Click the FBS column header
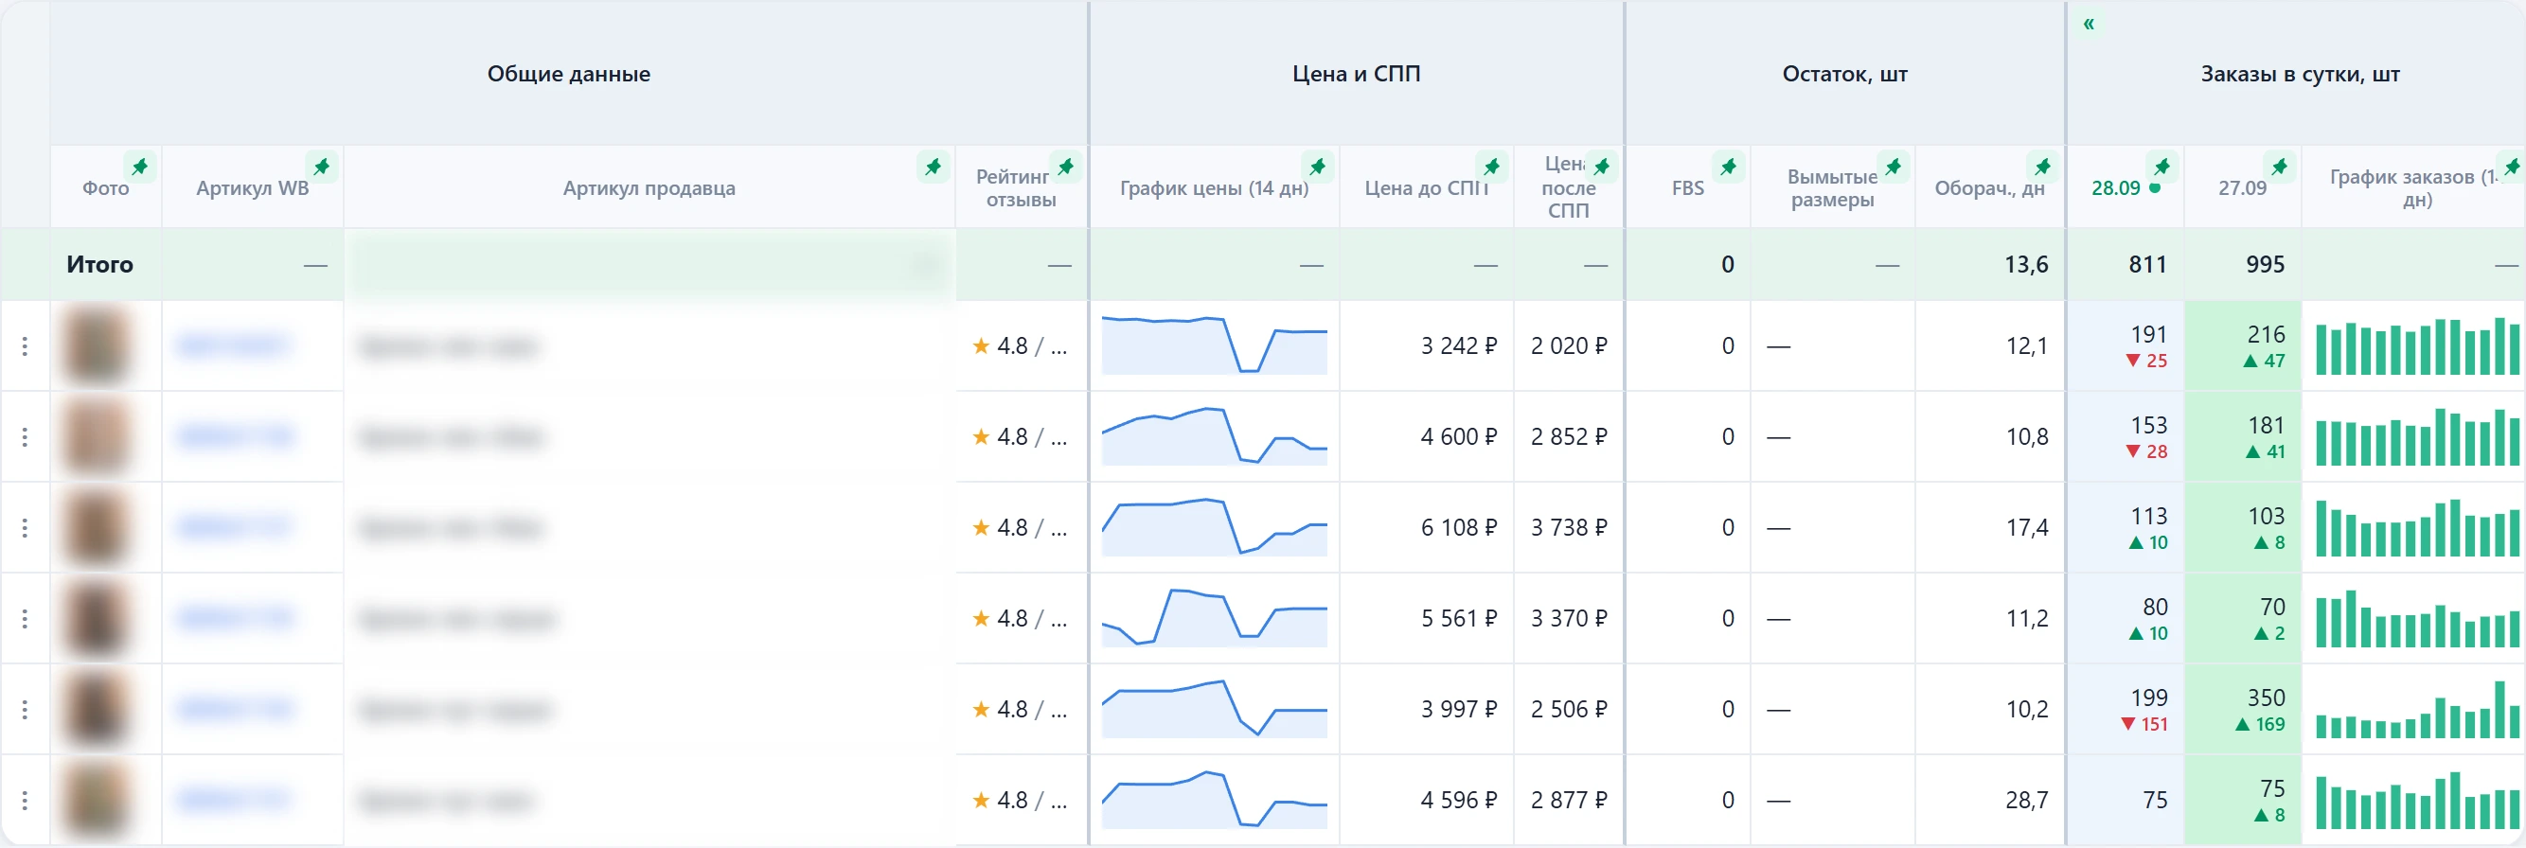This screenshot has width=2526, height=848. tap(1687, 188)
